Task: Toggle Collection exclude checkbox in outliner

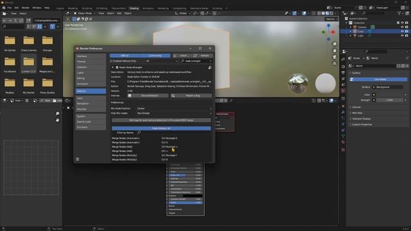Action: click(x=398, y=23)
